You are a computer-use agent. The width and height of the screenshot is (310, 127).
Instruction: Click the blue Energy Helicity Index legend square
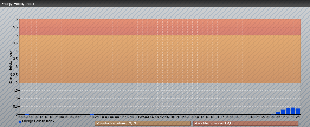tap(20, 122)
